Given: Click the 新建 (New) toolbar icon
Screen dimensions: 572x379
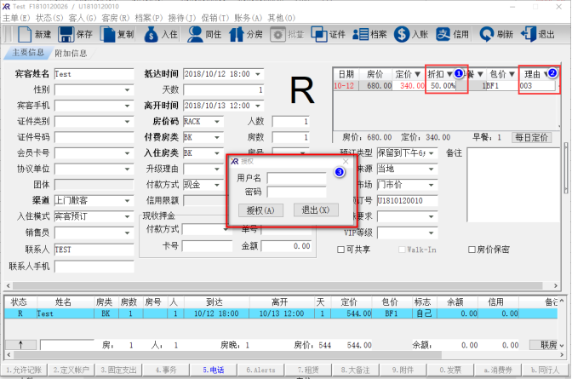Looking at the screenshot, I should [x=25, y=34].
